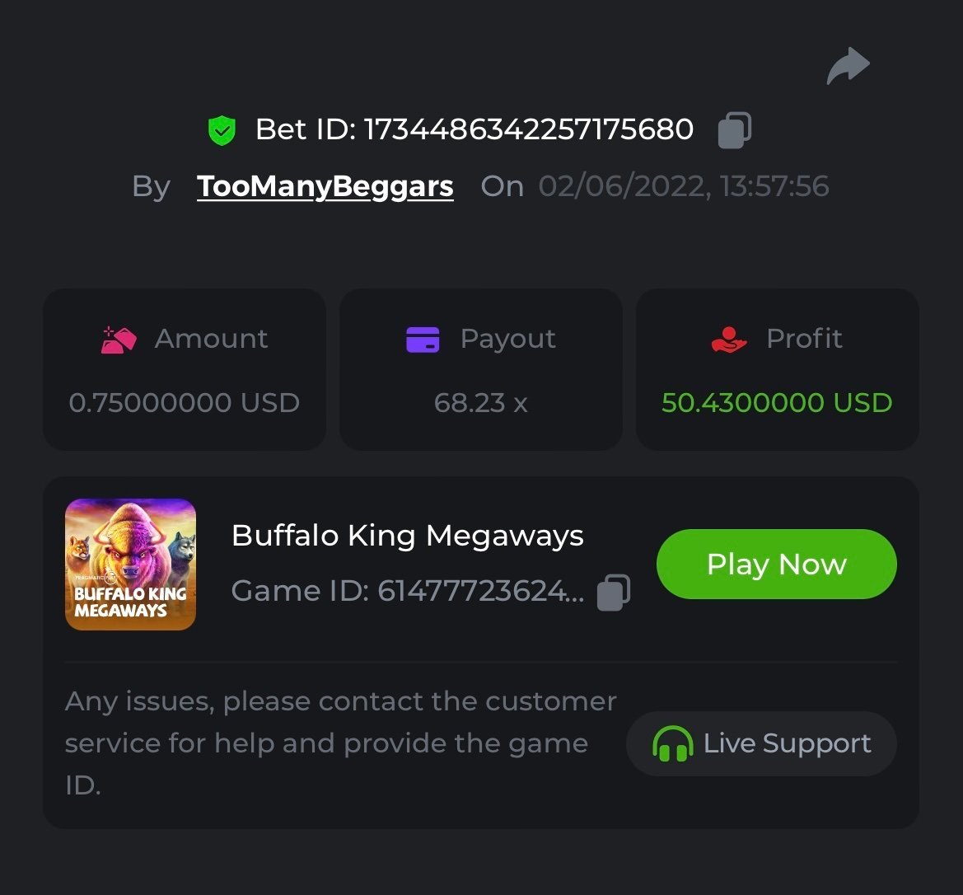Click the green headset support icon
963x895 pixels.
click(x=672, y=744)
